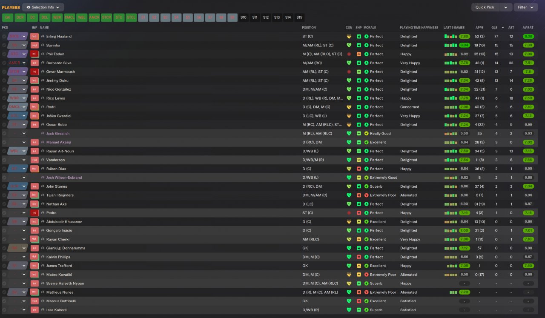The width and height of the screenshot is (545, 318).
Task: Select the GK position slot
Action: click(x=7, y=17)
